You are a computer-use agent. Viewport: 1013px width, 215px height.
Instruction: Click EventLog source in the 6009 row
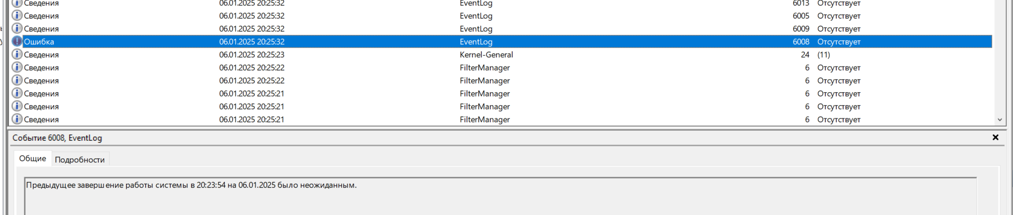click(x=476, y=29)
